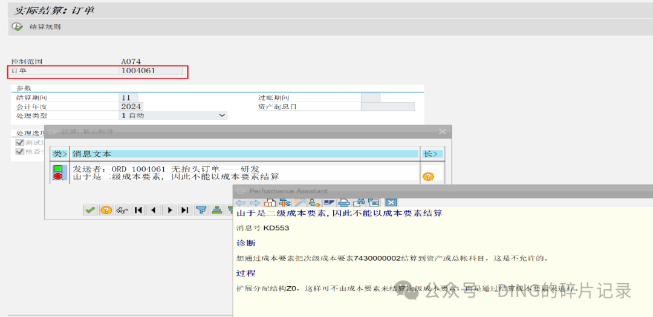Click the user-with-key icon in Performance Assistant
The width and height of the screenshot is (653, 317).
(314, 203)
